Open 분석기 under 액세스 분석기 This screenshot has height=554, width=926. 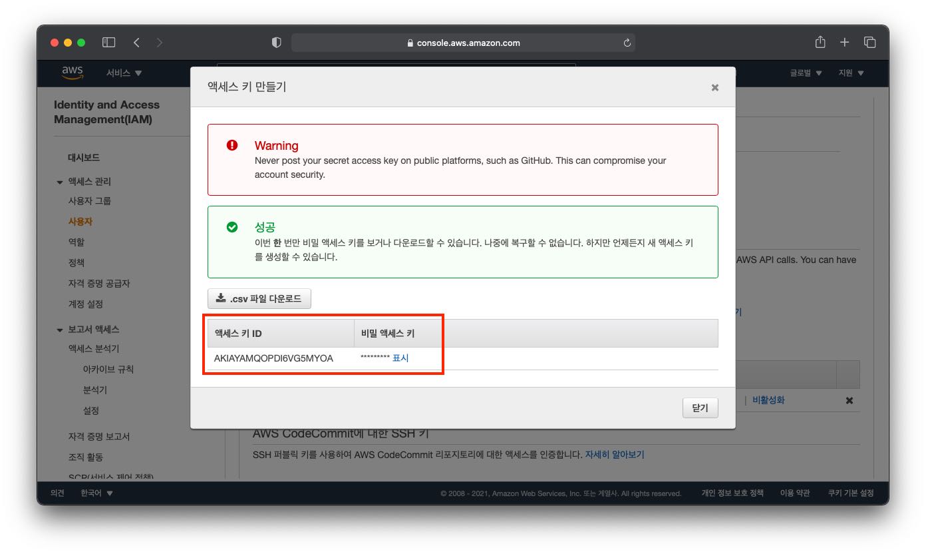94,390
